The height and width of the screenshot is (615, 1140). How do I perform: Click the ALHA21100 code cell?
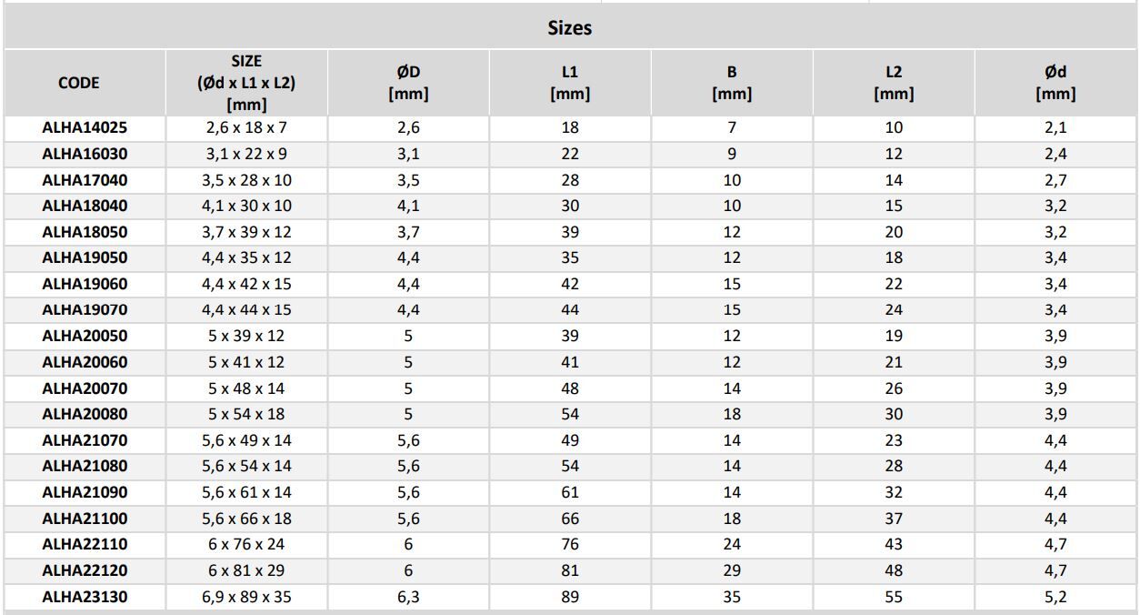85,519
